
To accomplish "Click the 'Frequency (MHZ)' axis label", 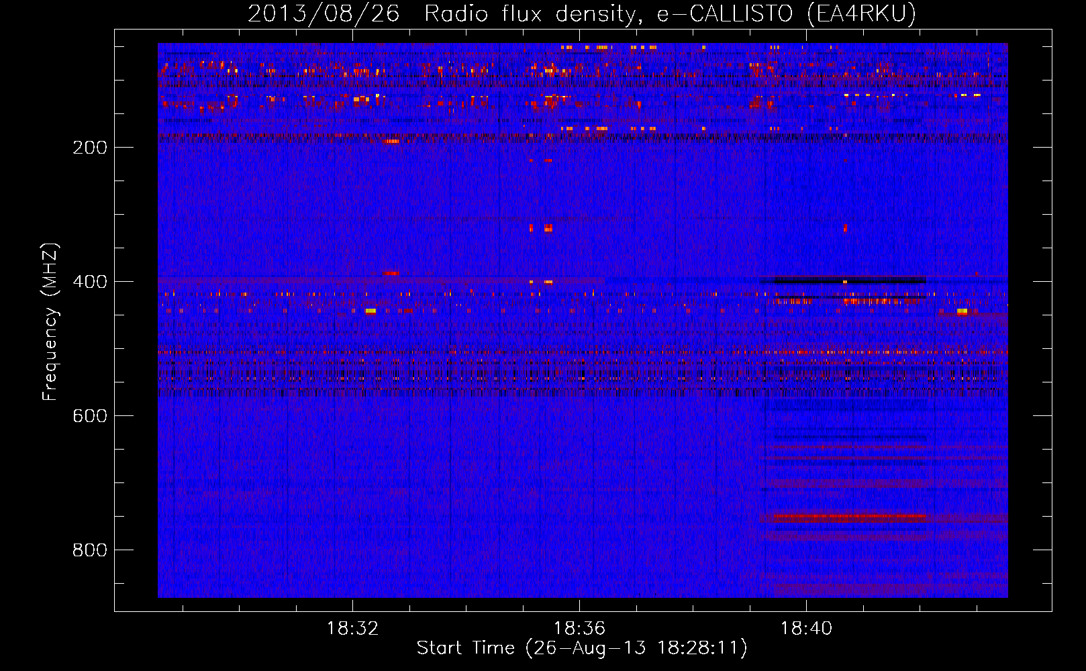I will [x=50, y=321].
